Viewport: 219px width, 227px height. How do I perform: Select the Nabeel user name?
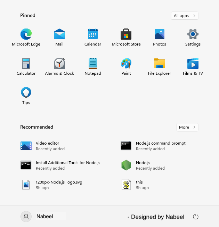click(x=45, y=217)
